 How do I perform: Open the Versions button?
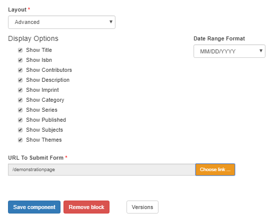tap(142, 207)
